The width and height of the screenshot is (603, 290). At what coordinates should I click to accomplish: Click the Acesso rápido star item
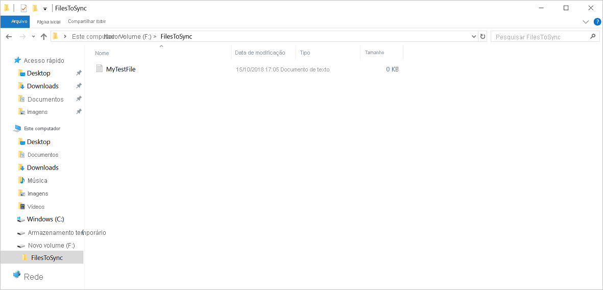[38, 60]
